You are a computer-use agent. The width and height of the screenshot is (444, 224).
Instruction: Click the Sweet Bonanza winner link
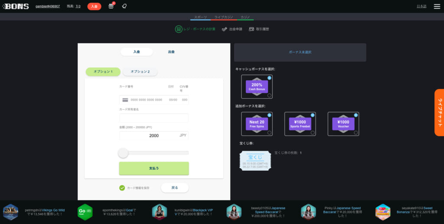[415, 210]
